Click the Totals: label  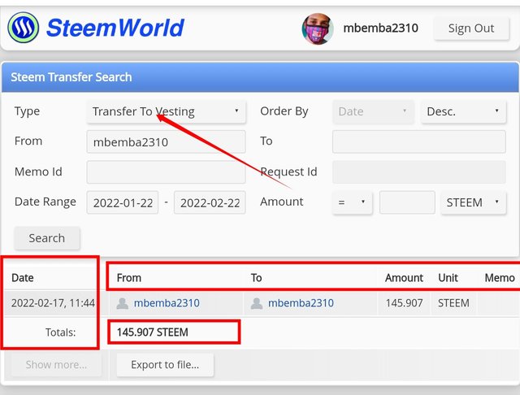point(61,332)
